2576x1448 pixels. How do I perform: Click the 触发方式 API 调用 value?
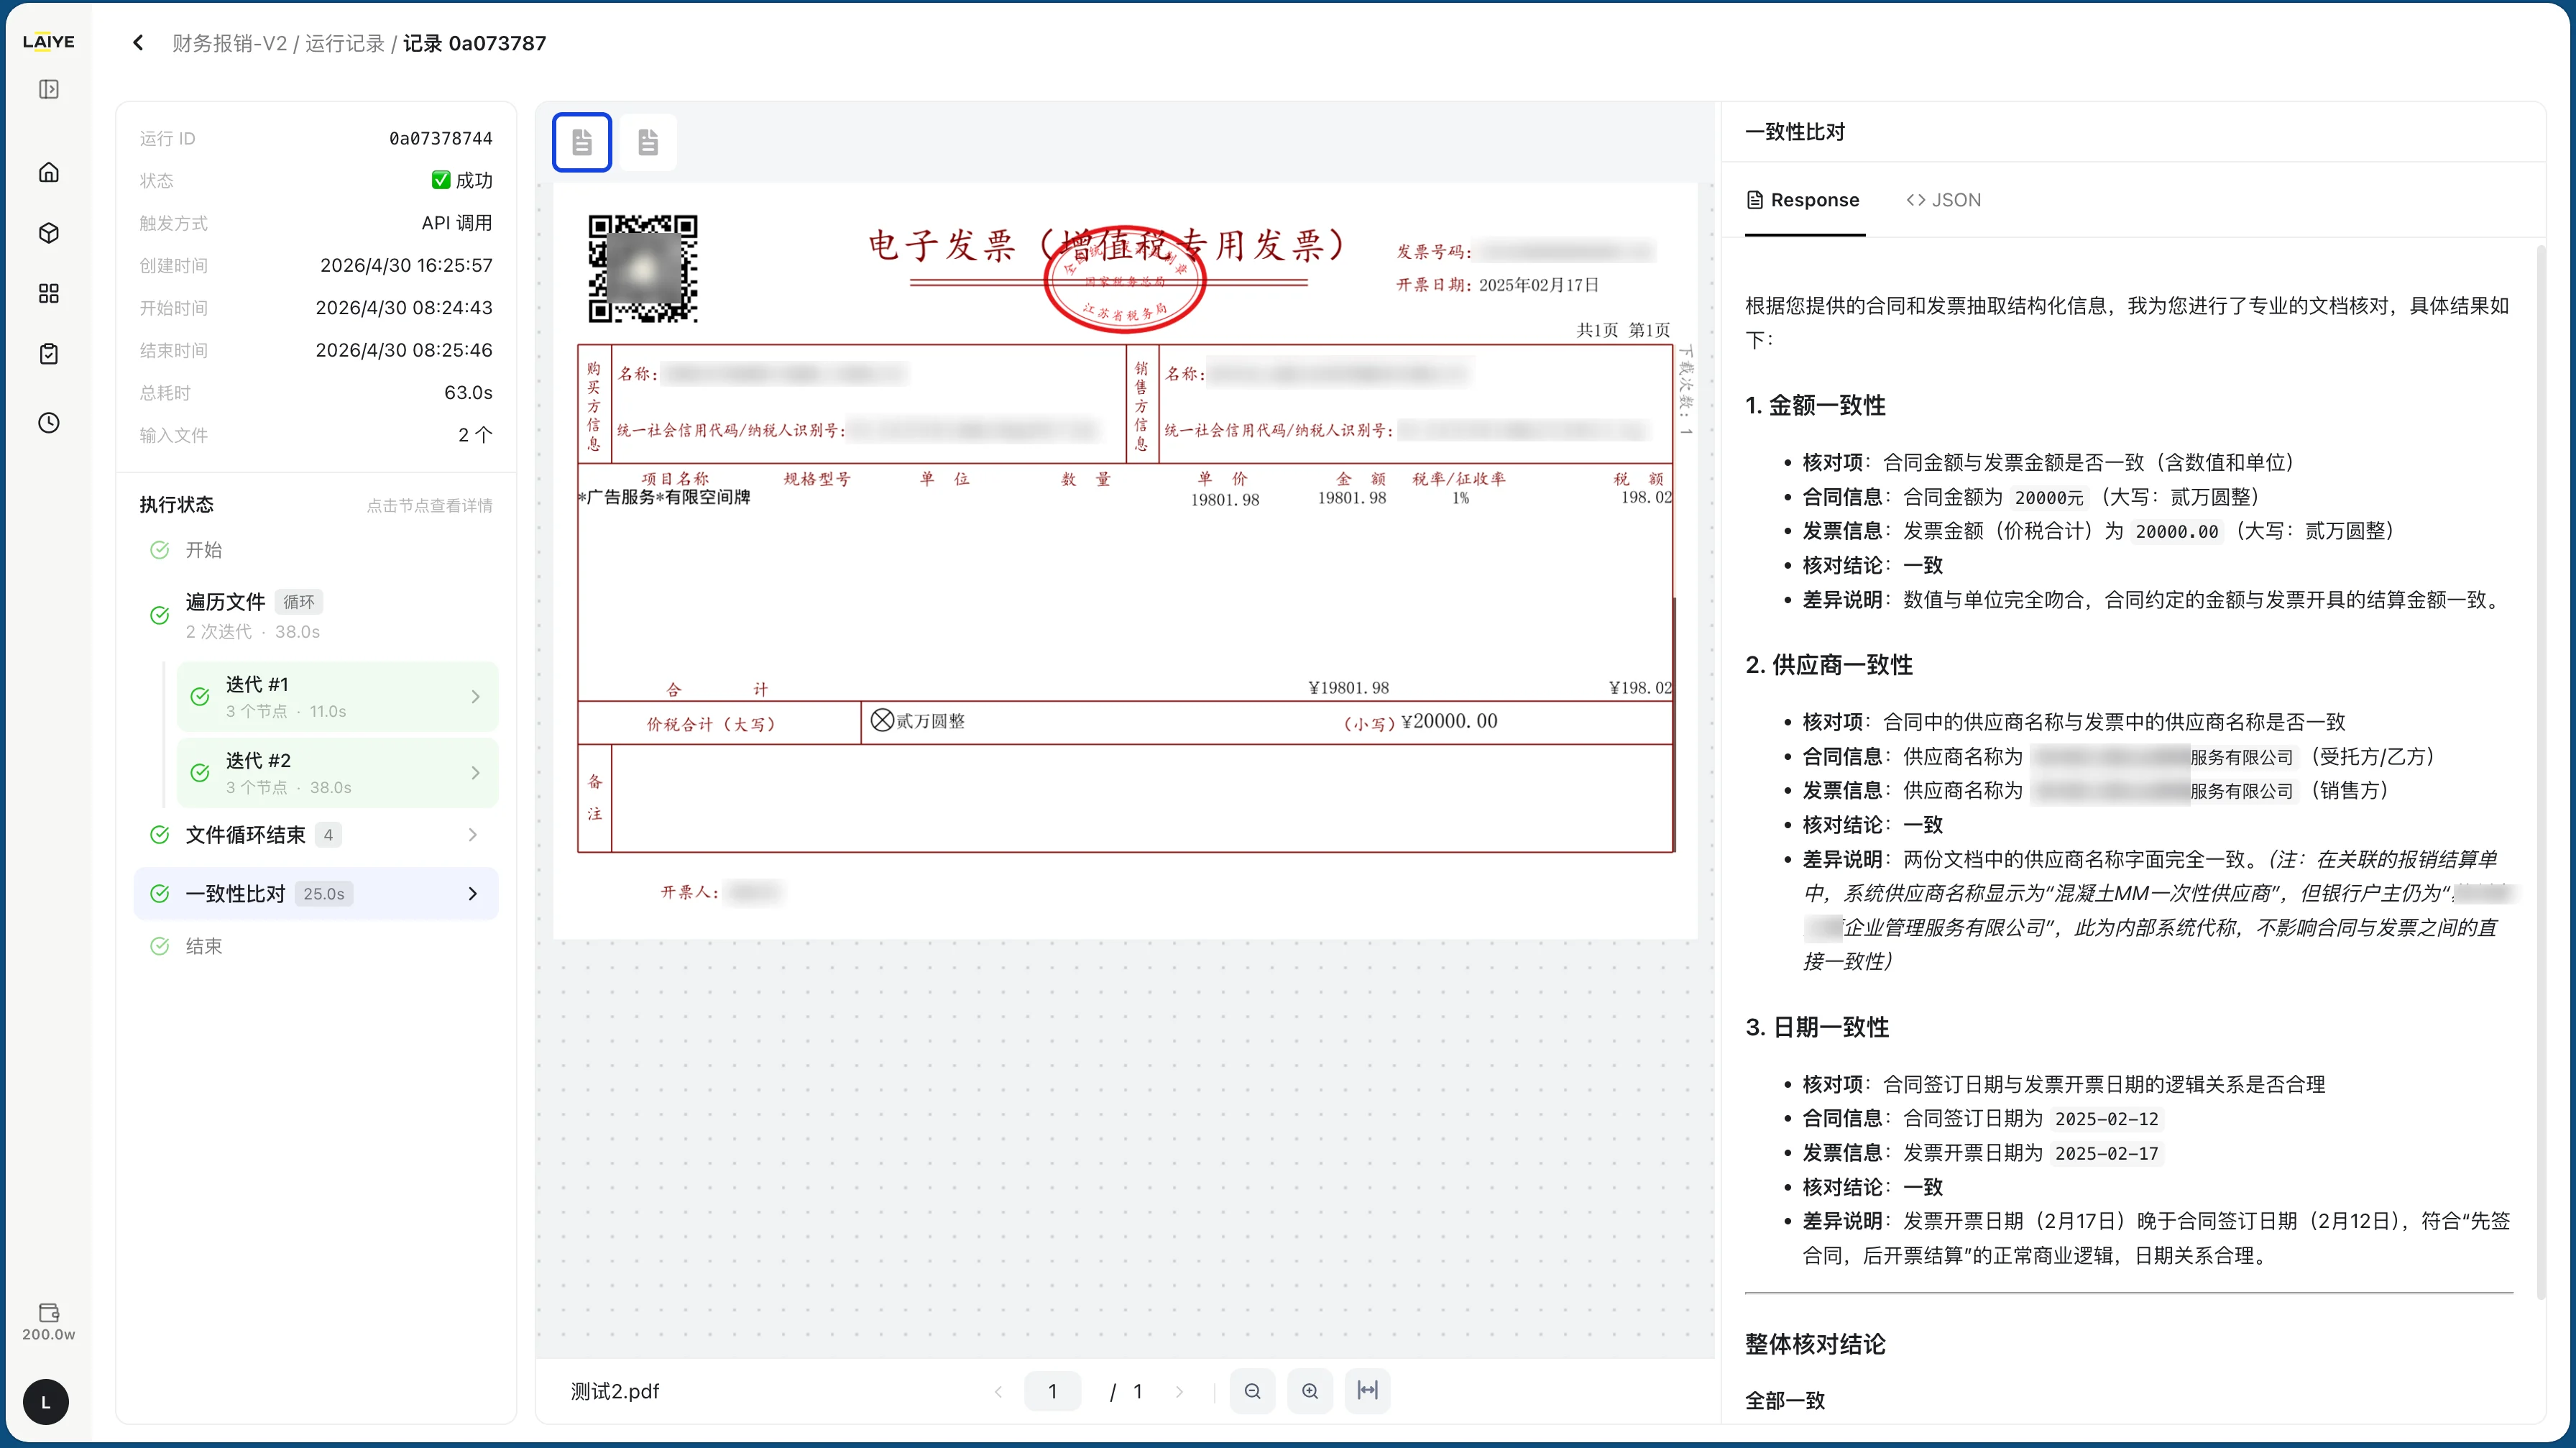457,223
